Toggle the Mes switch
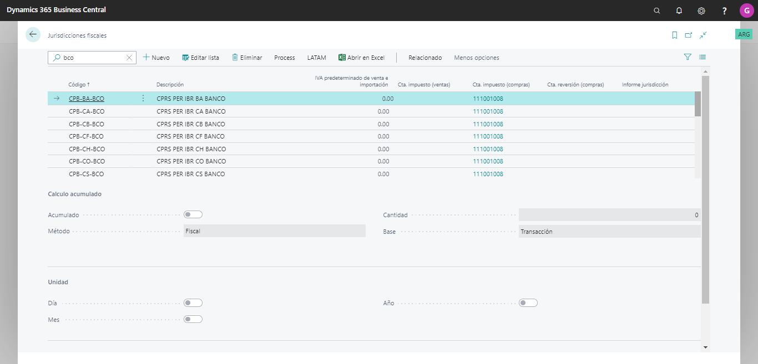The image size is (758, 364). click(193, 319)
